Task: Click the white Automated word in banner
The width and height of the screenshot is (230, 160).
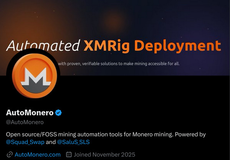Action: coord(43,45)
